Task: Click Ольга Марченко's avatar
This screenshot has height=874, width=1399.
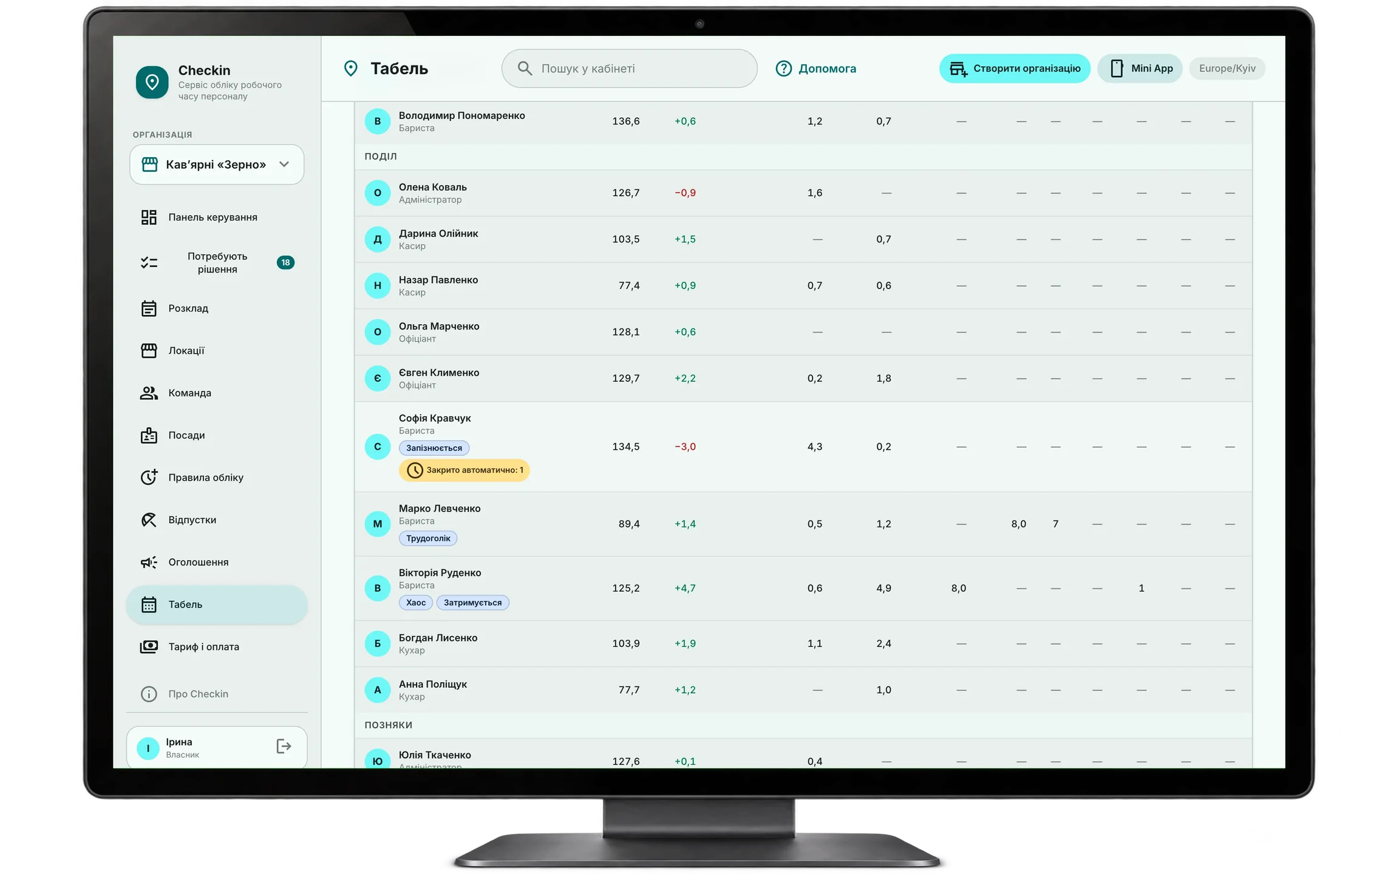Action: pyautogui.click(x=378, y=332)
